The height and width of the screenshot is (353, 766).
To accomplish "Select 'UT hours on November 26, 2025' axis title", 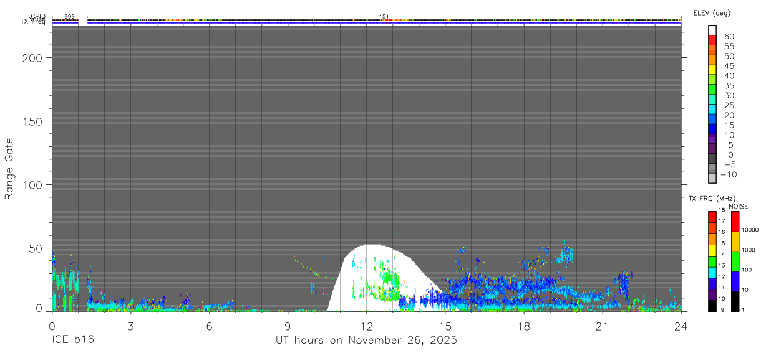I will [366, 341].
